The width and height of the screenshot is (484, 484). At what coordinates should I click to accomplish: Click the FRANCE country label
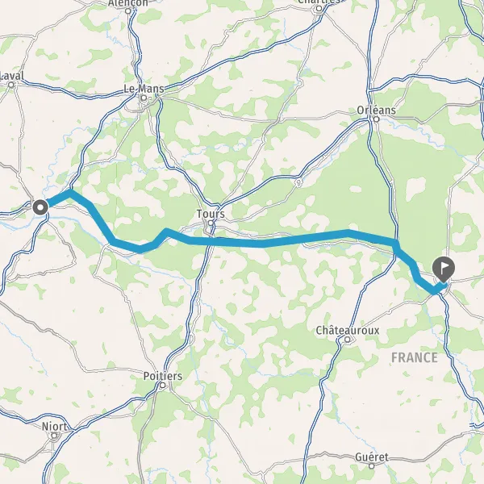pos(415,357)
